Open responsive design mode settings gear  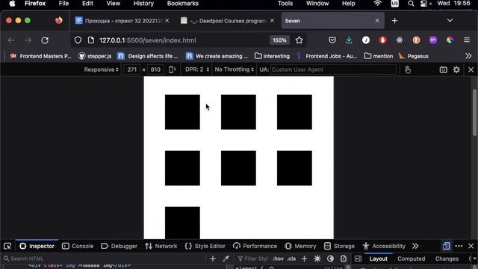coord(456,69)
